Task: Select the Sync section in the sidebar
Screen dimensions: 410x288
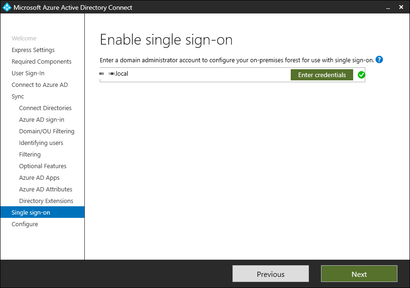Action: (18, 97)
